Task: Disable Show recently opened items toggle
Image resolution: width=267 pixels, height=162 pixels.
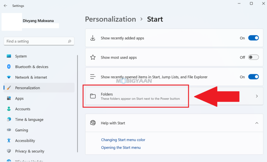Action: tap(253, 77)
